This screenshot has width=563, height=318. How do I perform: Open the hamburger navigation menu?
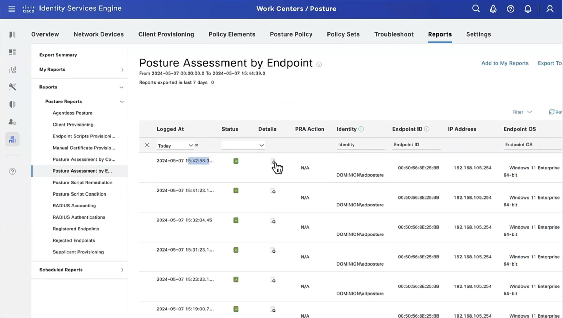point(12,9)
